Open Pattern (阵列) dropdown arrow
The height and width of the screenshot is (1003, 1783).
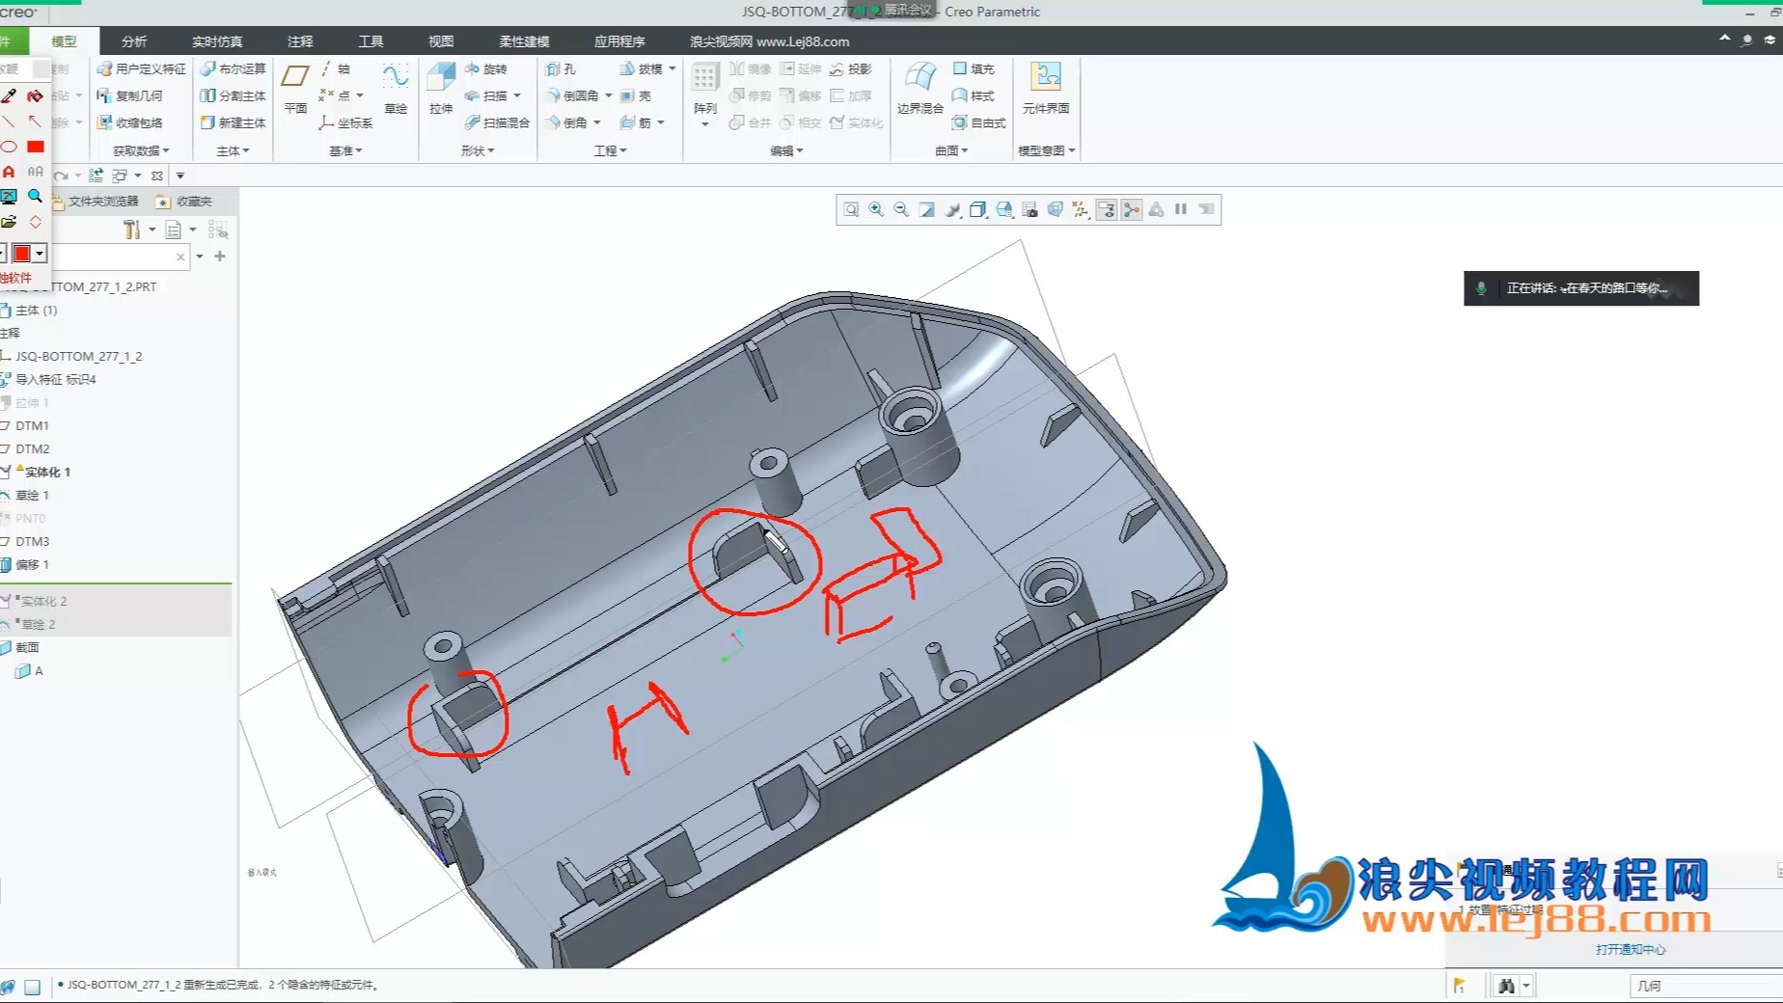click(x=705, y=124)
